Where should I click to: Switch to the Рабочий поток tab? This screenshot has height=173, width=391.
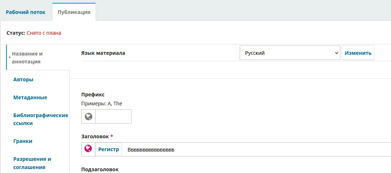point(26,12)
